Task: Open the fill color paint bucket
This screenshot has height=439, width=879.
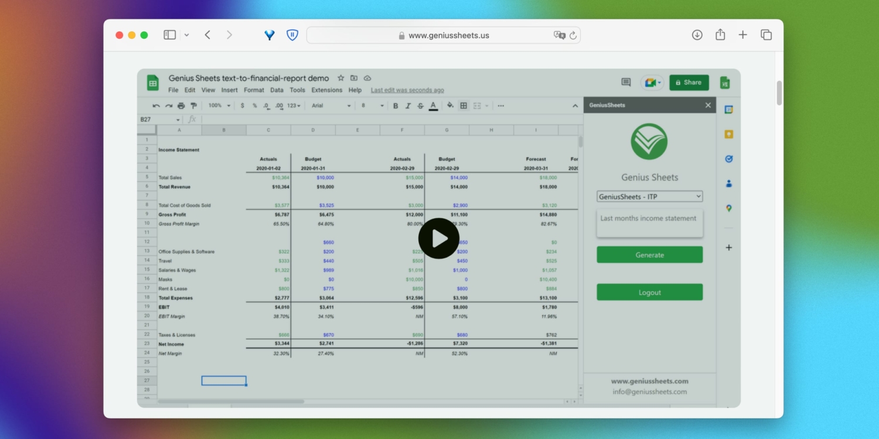Action: point(450,106)
